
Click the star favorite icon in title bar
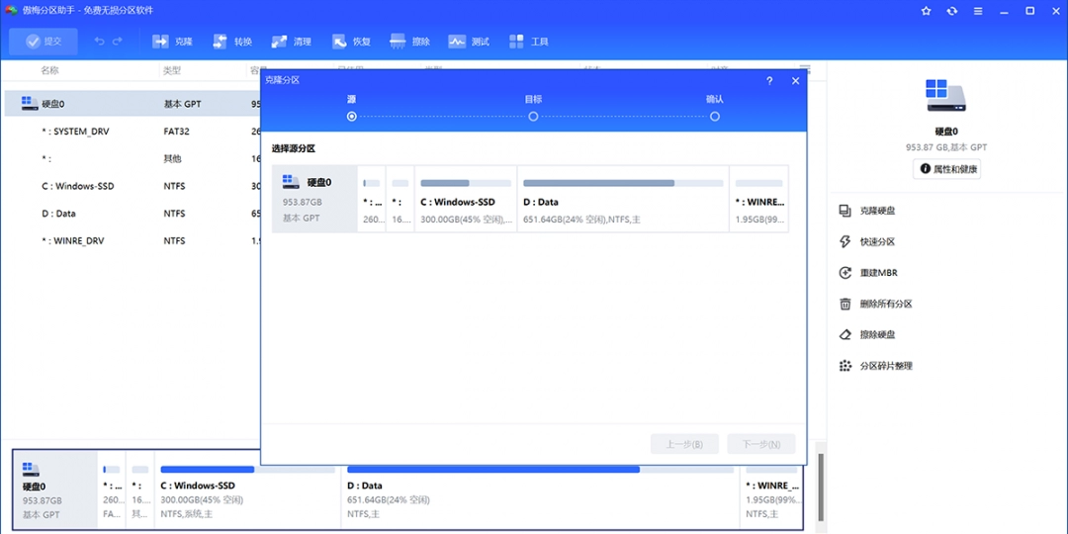coord(926,11)
